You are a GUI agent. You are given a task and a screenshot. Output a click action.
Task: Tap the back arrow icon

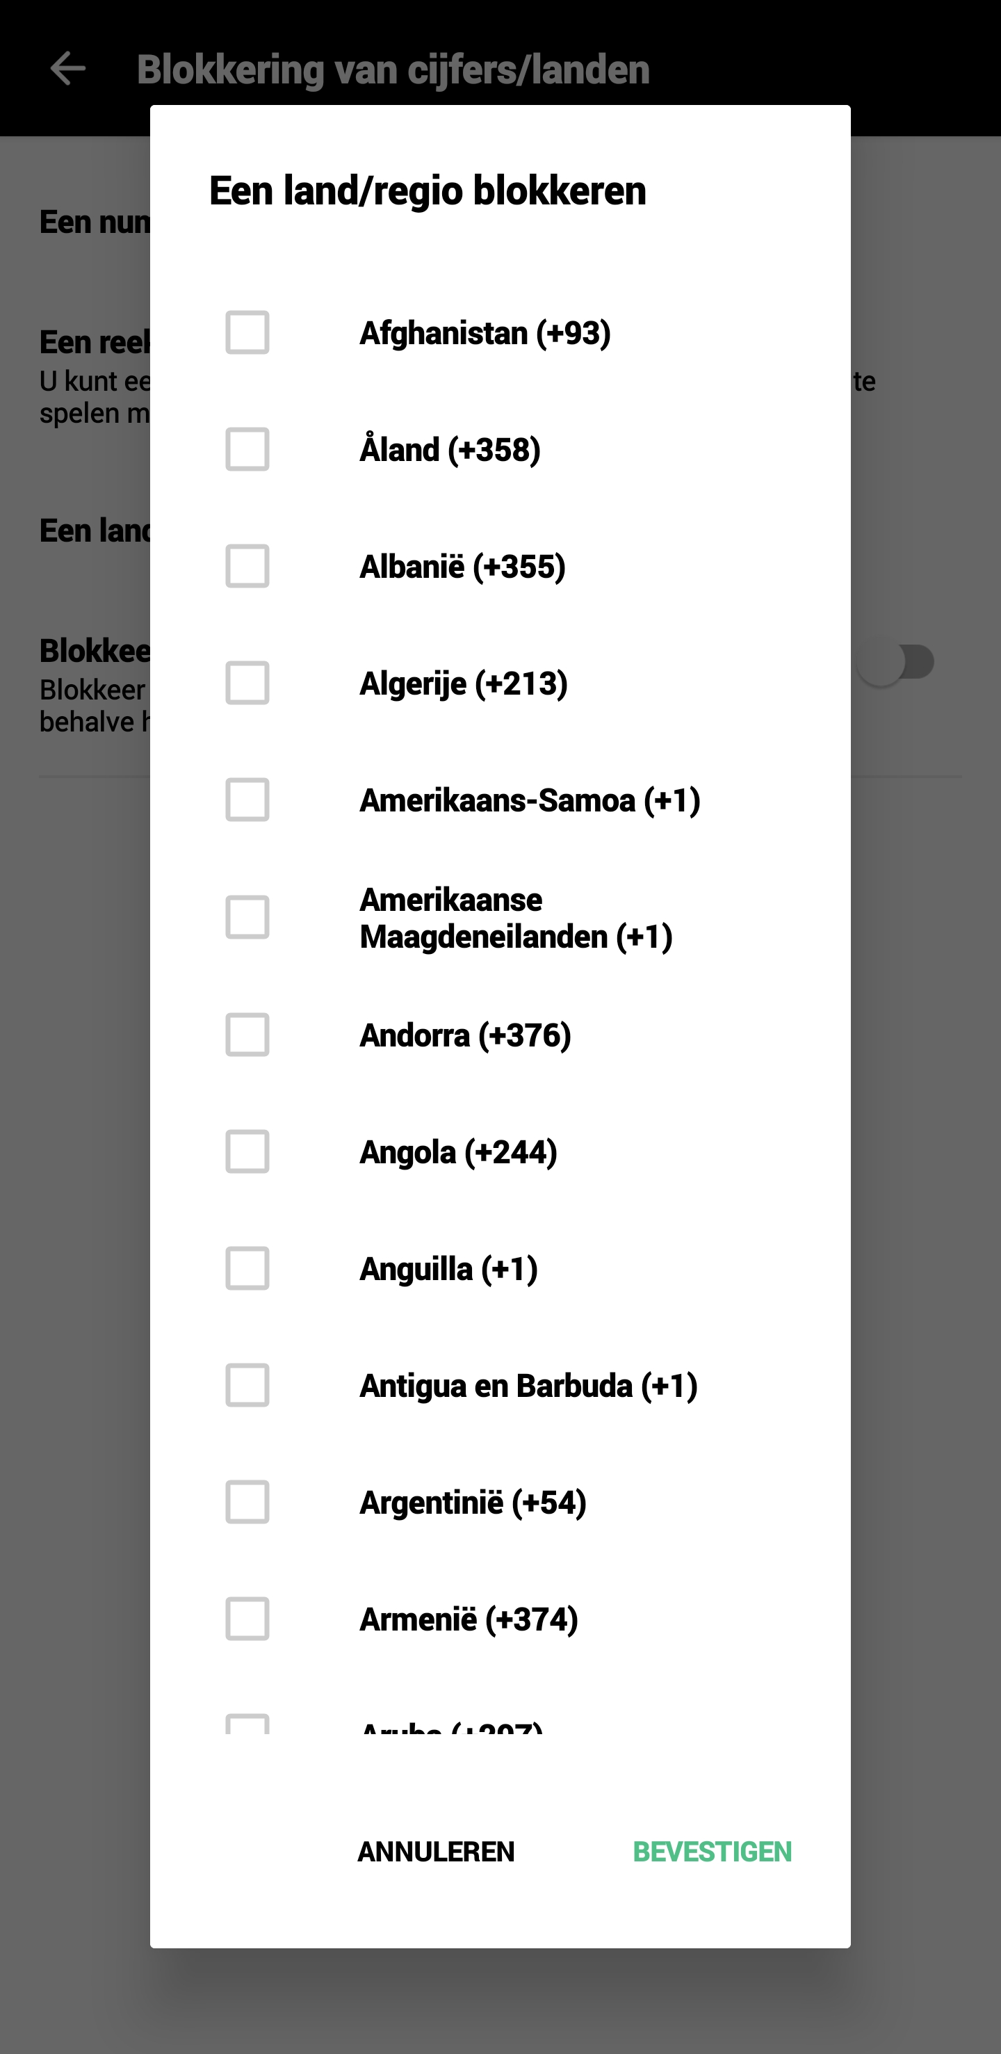67,69
